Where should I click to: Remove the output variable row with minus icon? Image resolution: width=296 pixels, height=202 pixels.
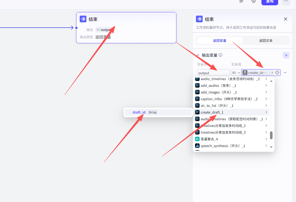285,73
